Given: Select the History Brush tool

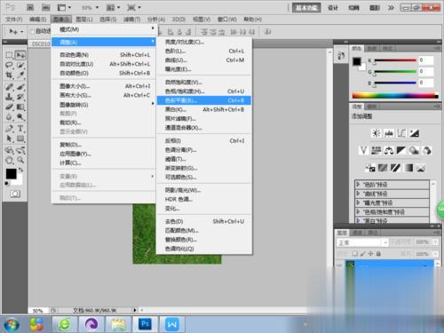Looking at the screenshot, I should 20,97.
